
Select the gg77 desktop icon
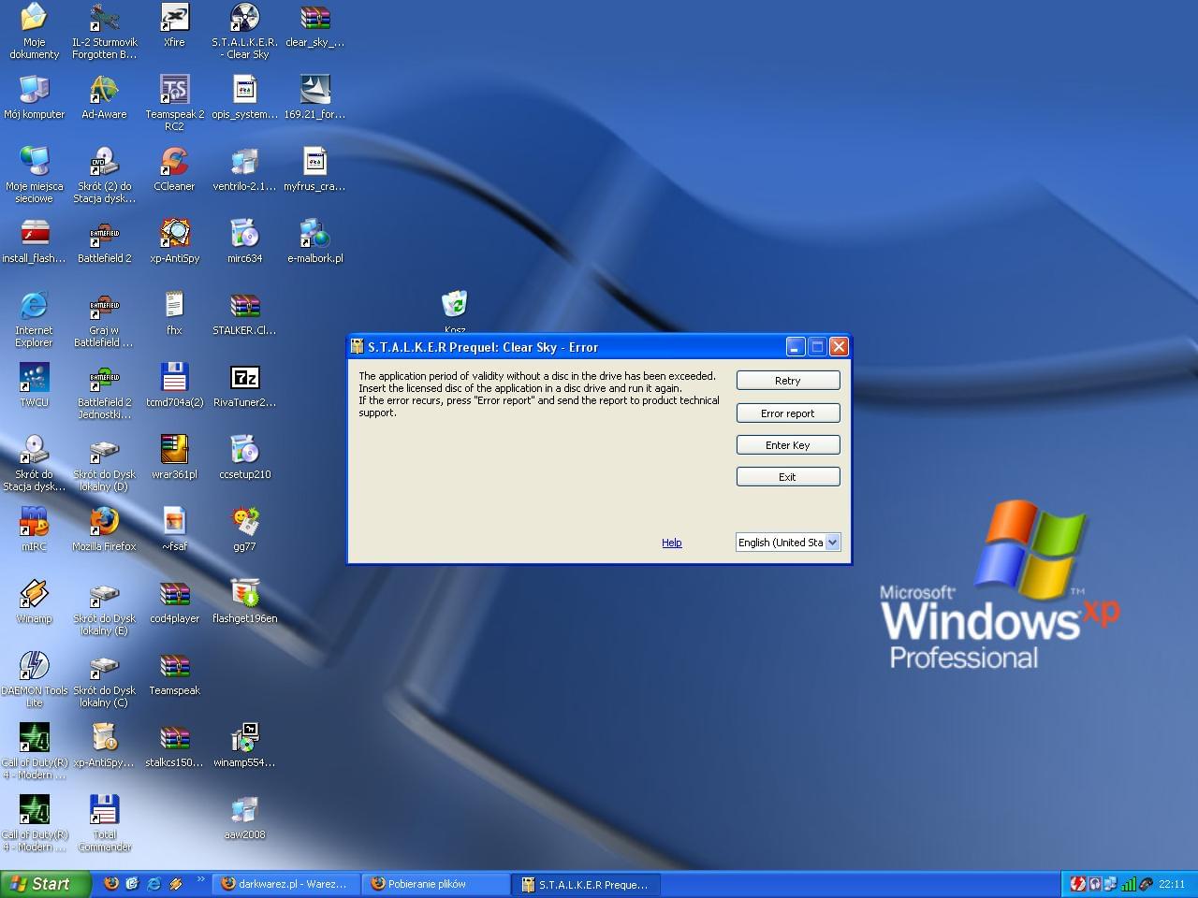(x=244, y=529)
